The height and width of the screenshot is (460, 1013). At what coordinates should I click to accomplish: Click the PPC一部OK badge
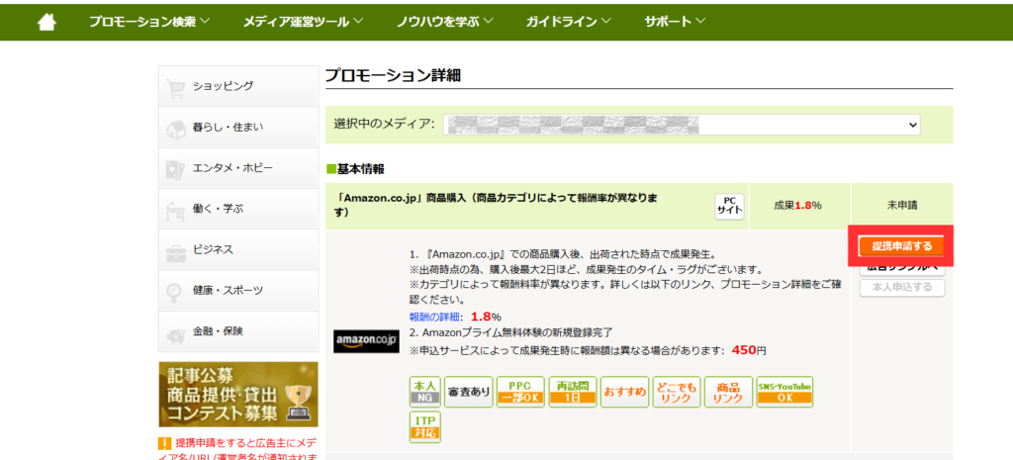click(x=520, y=392)
